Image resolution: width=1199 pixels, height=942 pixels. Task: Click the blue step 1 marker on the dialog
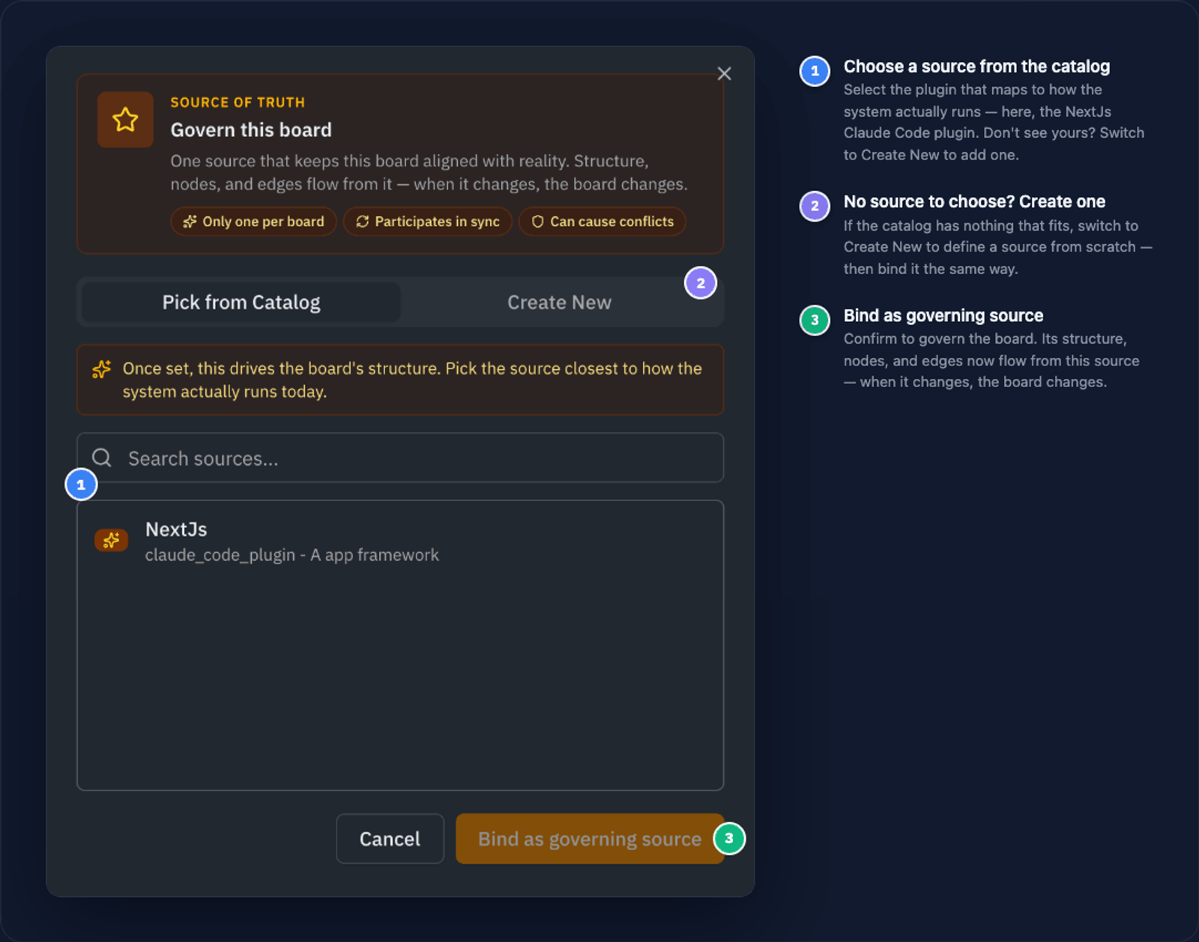point(81,484)
